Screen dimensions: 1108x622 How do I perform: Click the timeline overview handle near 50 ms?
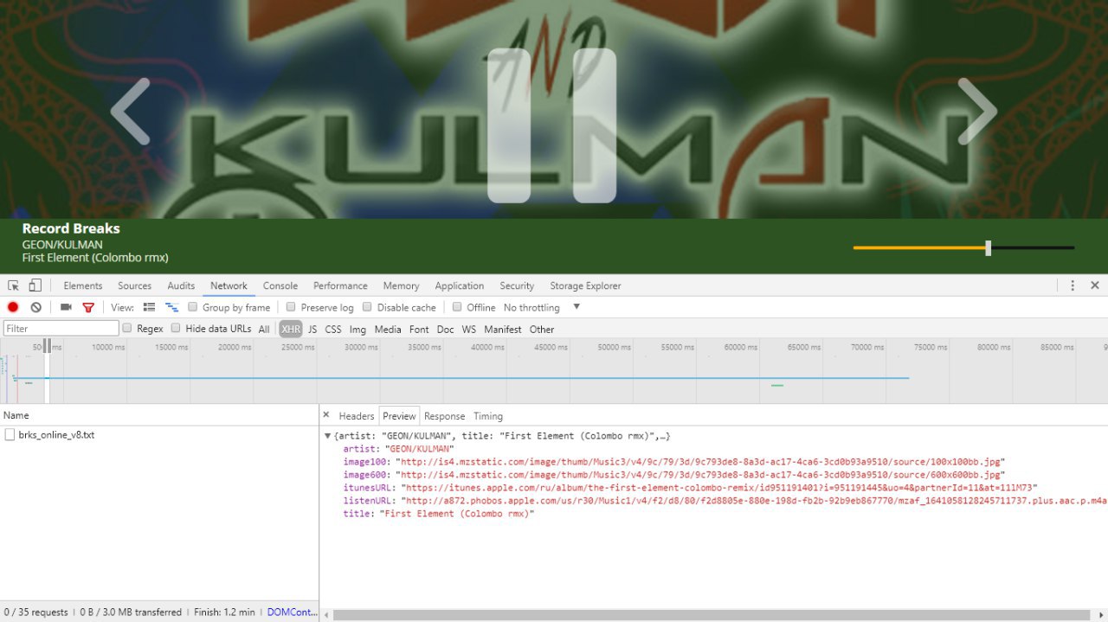(48, 346)
